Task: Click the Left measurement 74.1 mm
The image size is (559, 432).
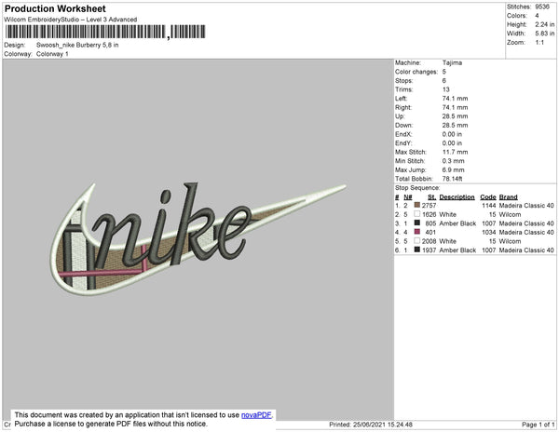Action: [x=455, y=99]
